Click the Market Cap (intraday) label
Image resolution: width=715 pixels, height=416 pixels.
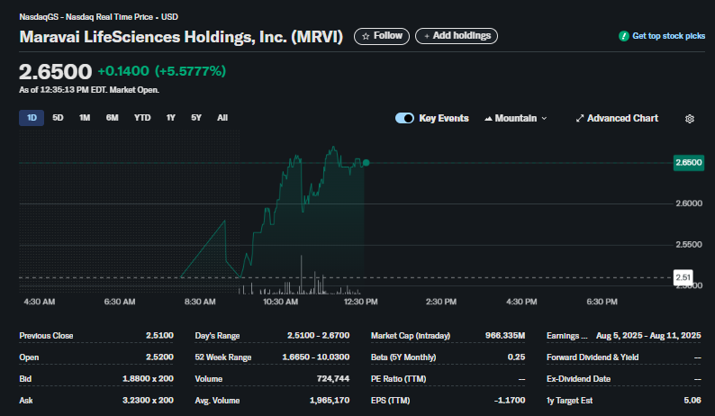pos(411,336)
